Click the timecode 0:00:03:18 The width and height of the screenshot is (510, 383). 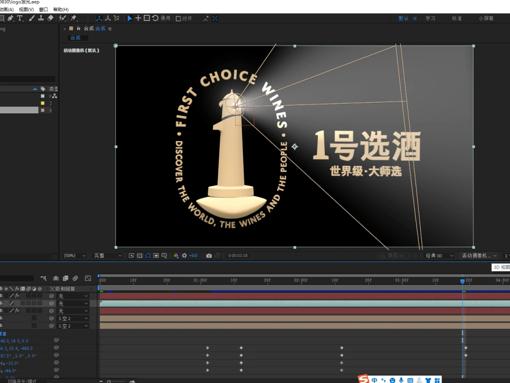238,256
